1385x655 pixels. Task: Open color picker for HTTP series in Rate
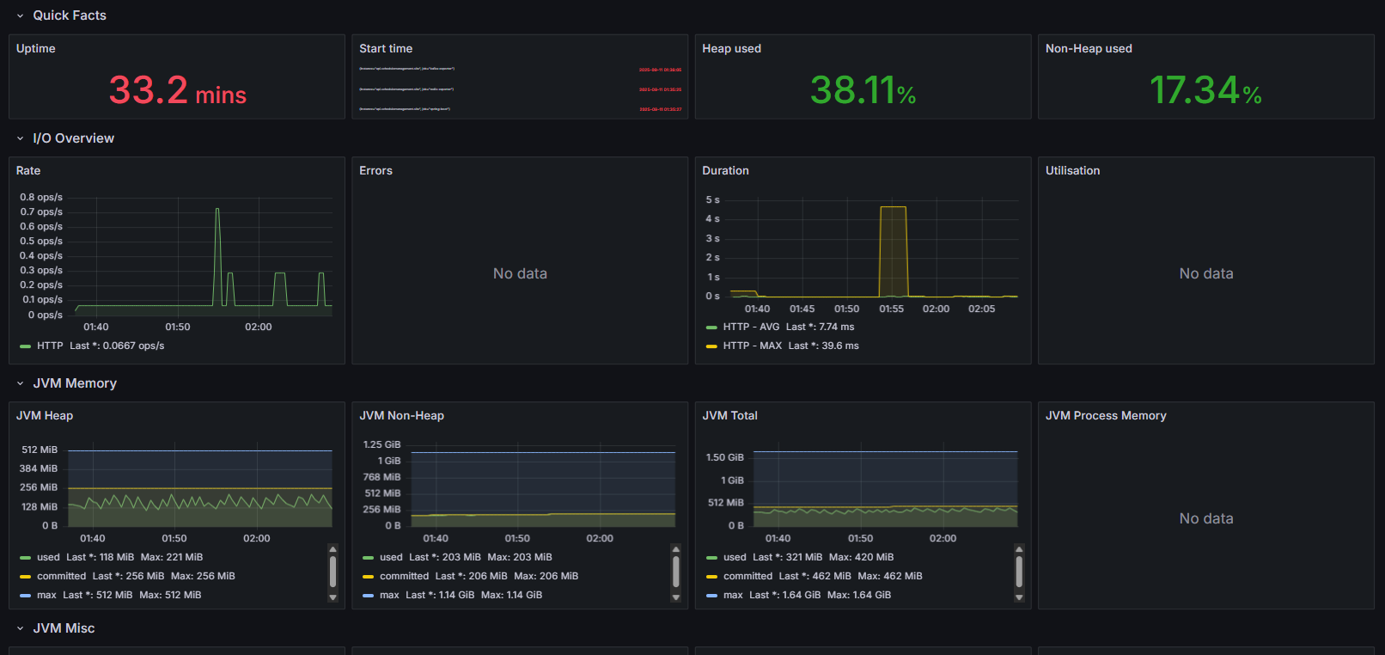25,346
